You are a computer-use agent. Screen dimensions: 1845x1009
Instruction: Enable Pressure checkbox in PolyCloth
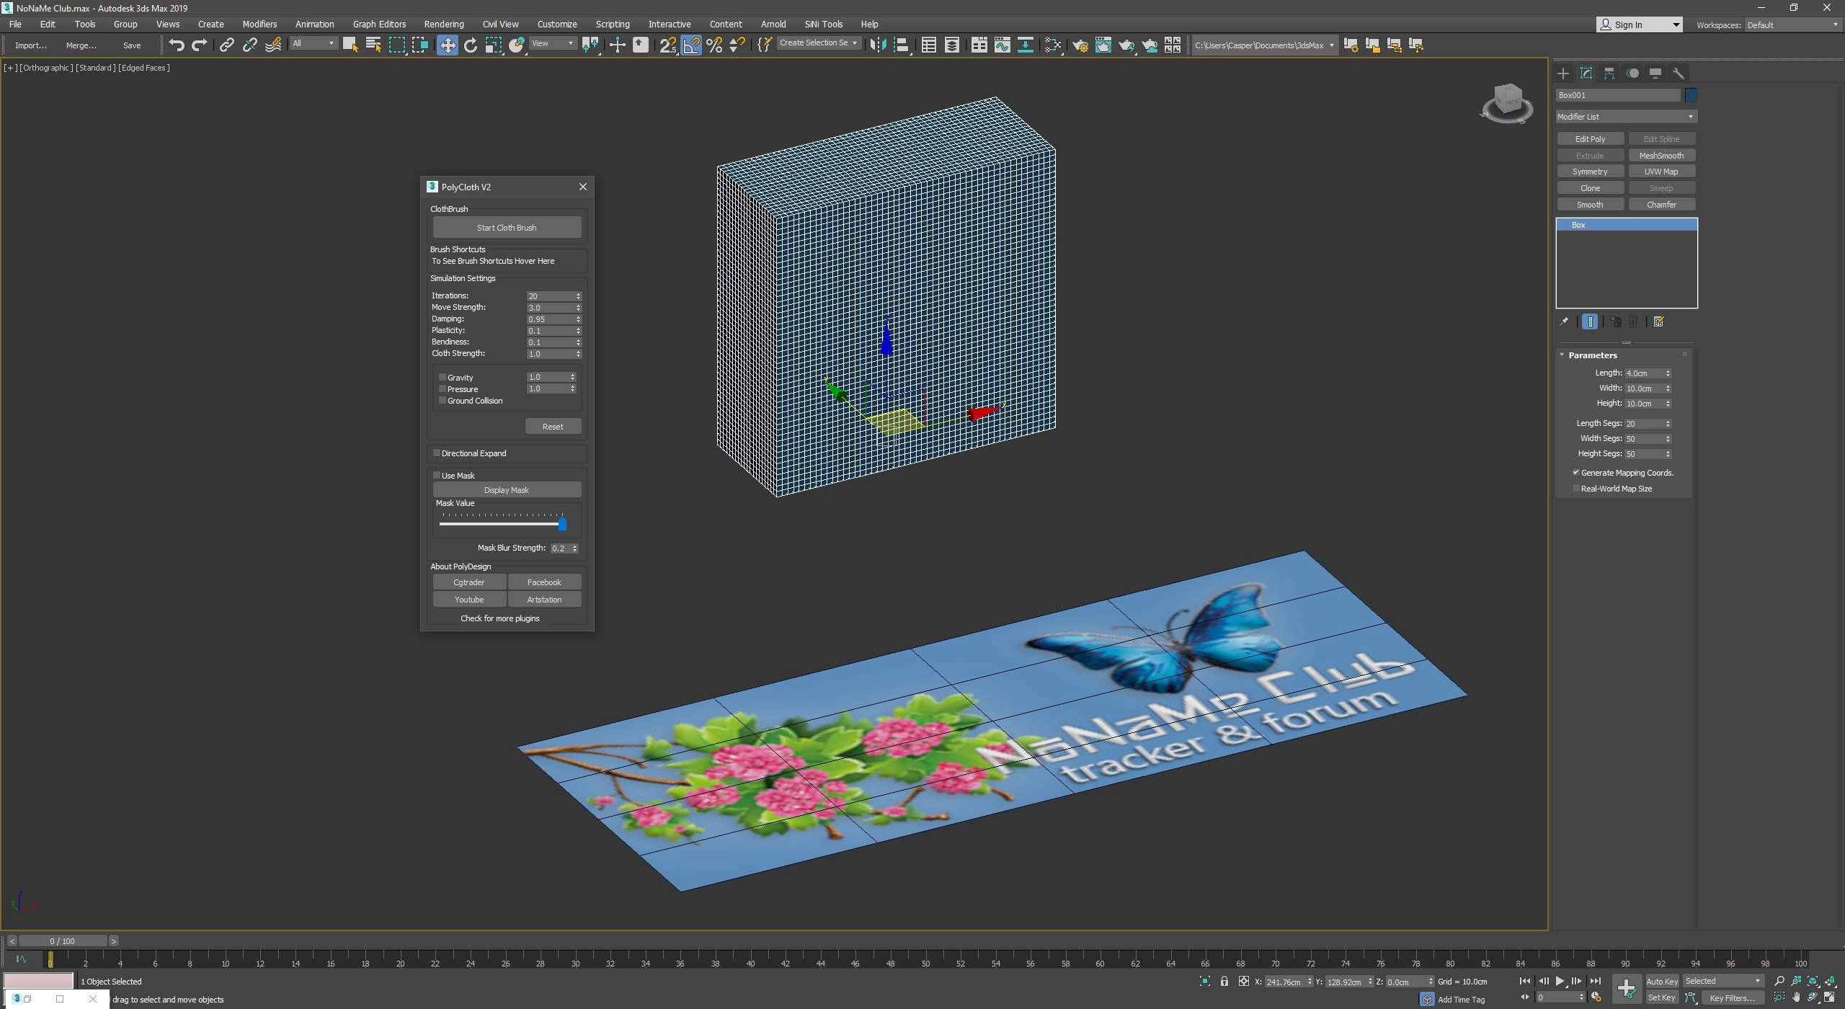click(443, 388)
